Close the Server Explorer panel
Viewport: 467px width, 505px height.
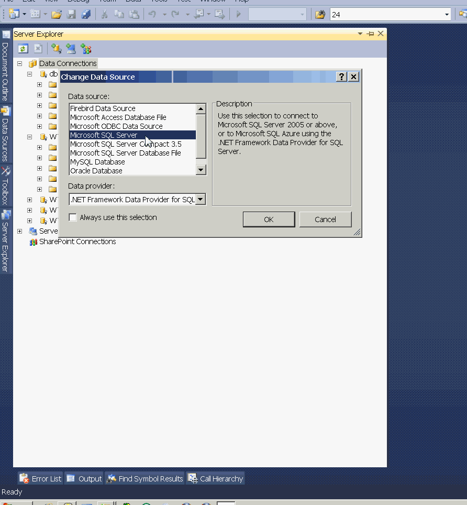click(x=381, y=34)
